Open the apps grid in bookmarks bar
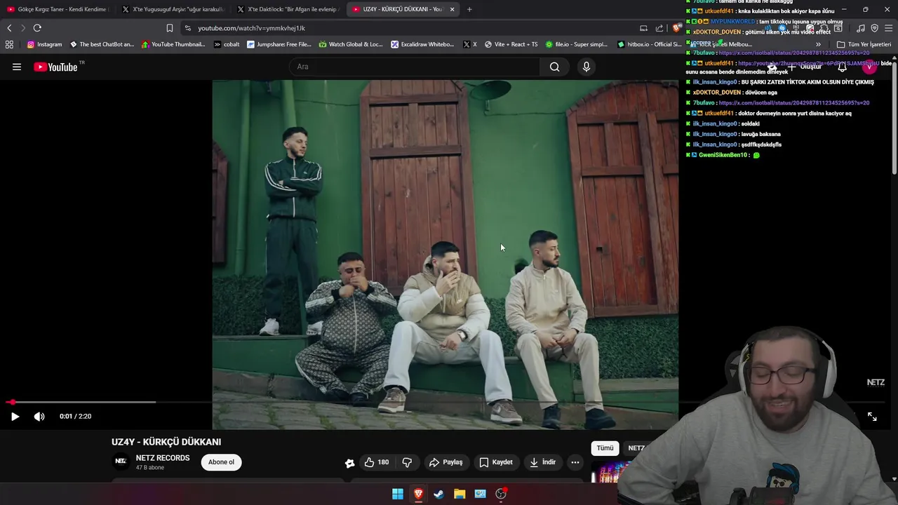 [9, 44]
